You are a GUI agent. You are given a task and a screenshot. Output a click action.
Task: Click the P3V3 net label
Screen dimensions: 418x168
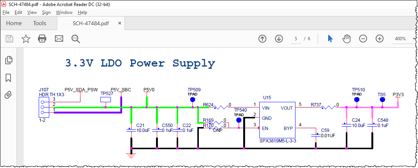tap(398, 94)
